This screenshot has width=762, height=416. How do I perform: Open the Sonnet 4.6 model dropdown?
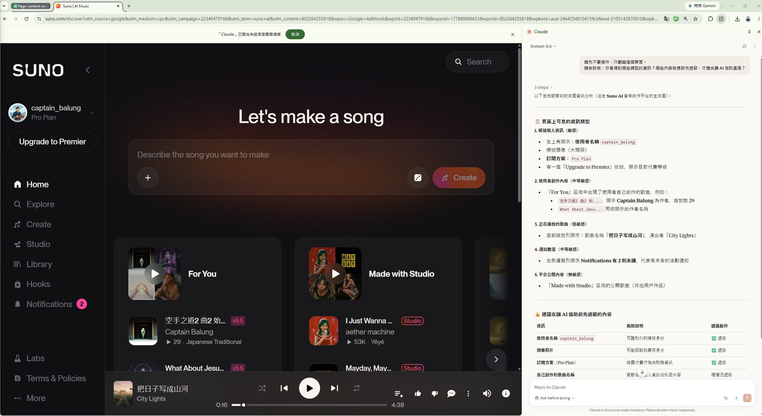pos(543,46)
